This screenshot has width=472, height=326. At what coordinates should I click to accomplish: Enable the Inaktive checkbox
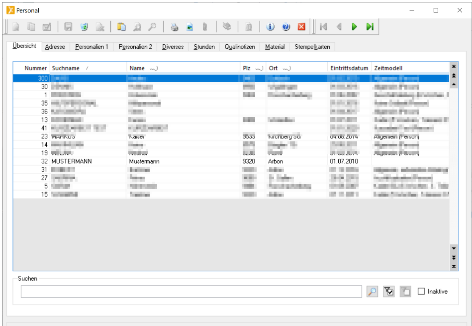coord(421,292)
